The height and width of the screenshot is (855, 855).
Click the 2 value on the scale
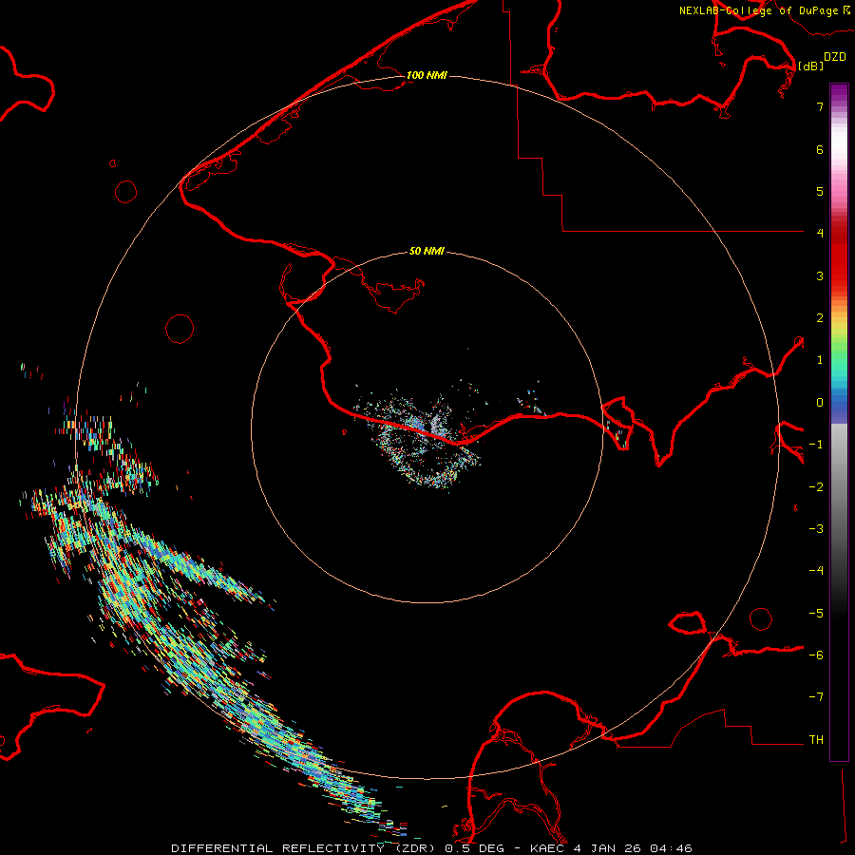[x=820, y=318]
